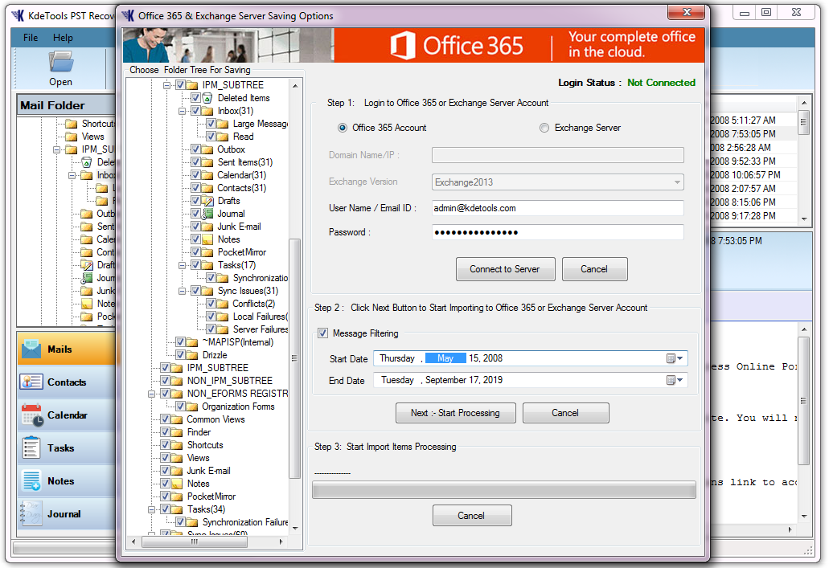Select the May month in Start Date
The width and height of the screenshot is (829, 568).
point(445,358)
